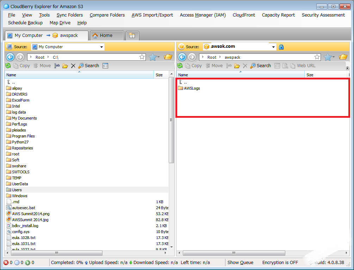
Task: Select AWSLogs folder in right pane
Action: 189,88
